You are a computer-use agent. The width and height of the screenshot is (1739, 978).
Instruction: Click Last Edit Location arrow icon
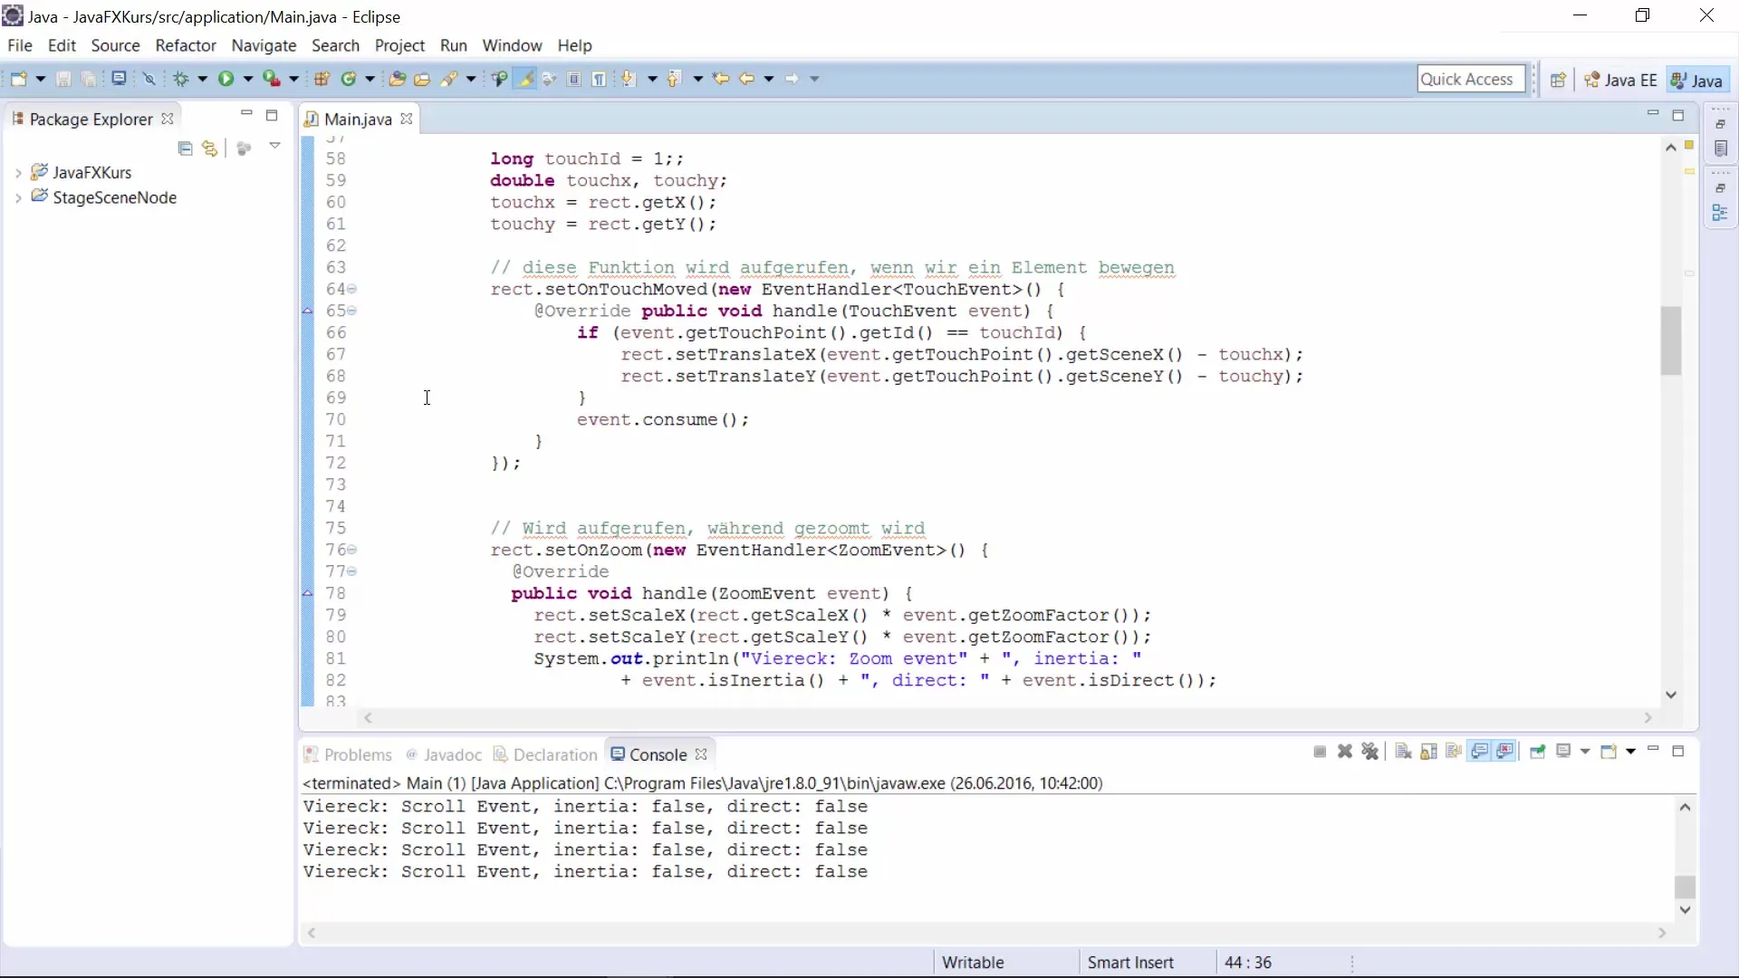pos(721,79)
